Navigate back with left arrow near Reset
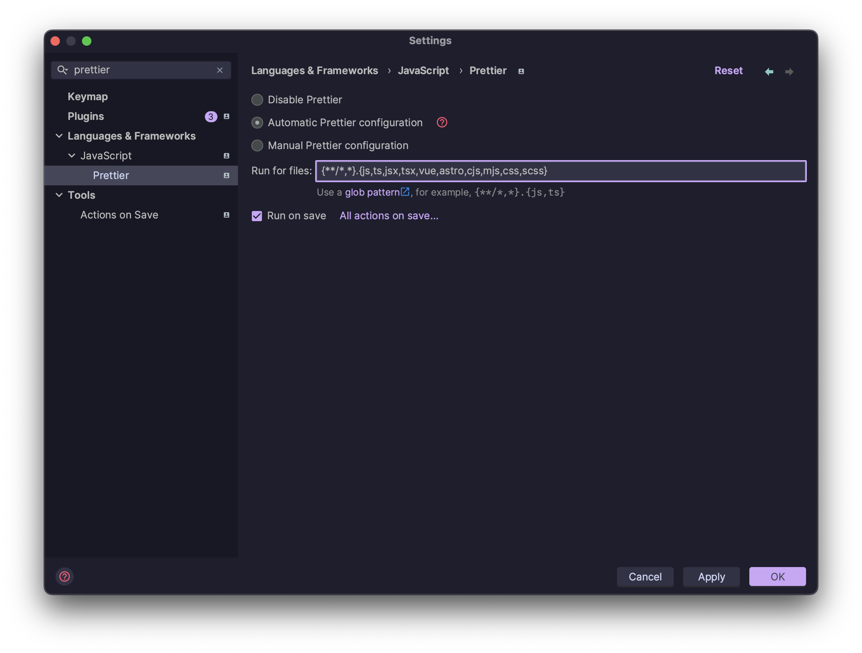862x653 pixels. 769,71
